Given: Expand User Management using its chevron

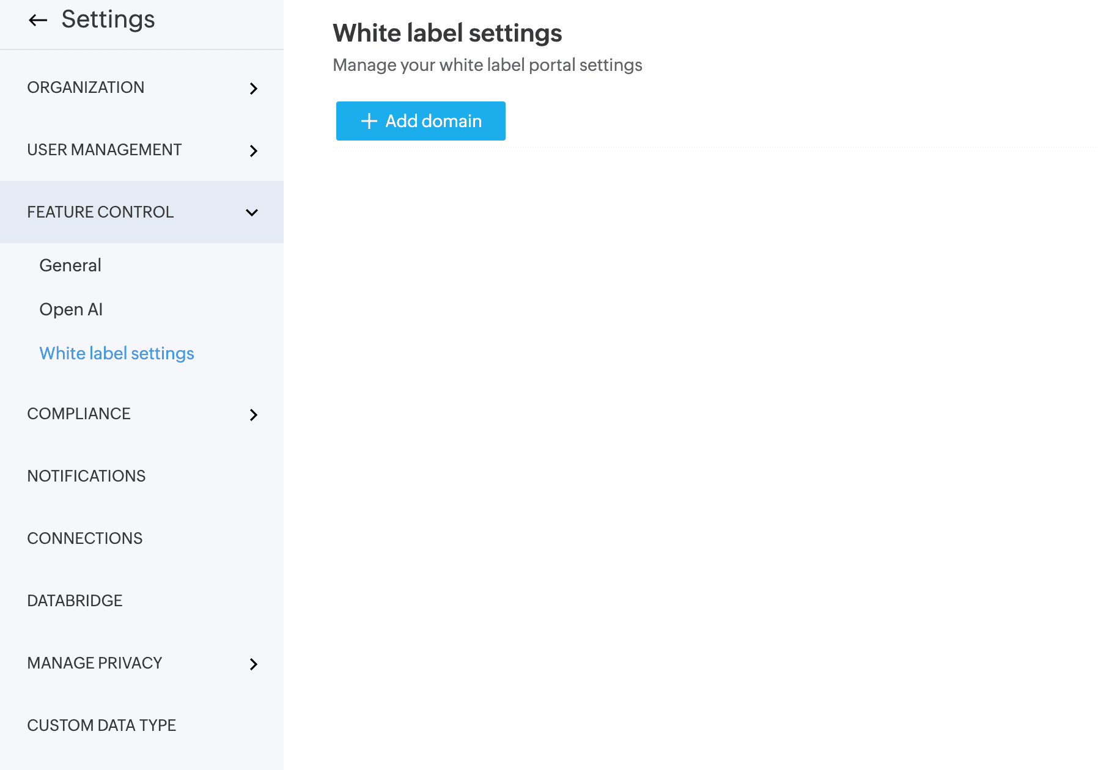Looking at the screenshot, I should [x=253, y=151].
